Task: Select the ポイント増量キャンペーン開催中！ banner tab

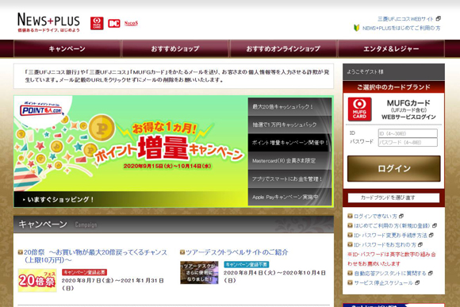Action: 289,143
